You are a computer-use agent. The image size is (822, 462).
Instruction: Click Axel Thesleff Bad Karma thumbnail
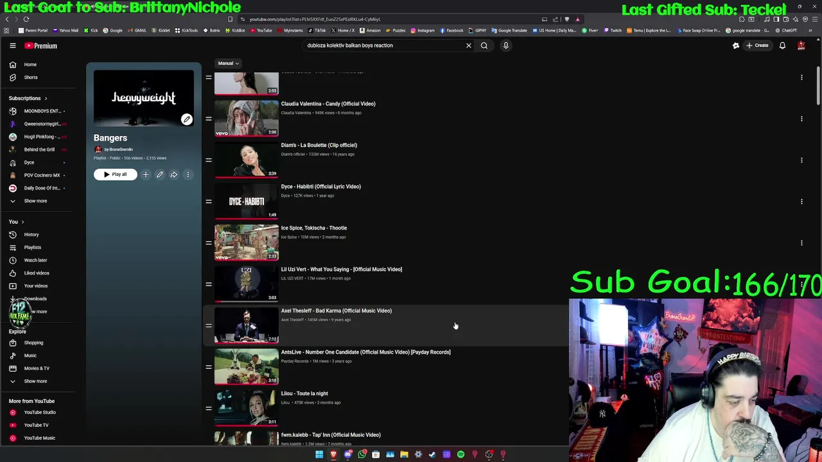247,325
